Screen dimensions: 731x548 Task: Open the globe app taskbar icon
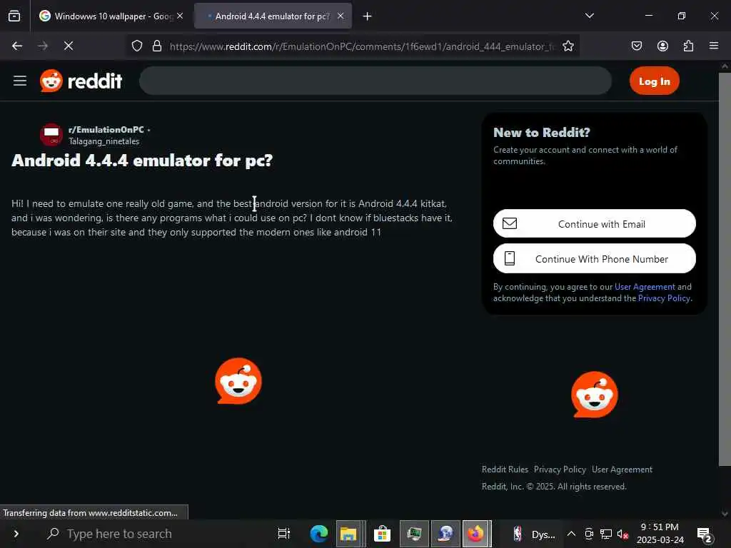click(445, 534)
